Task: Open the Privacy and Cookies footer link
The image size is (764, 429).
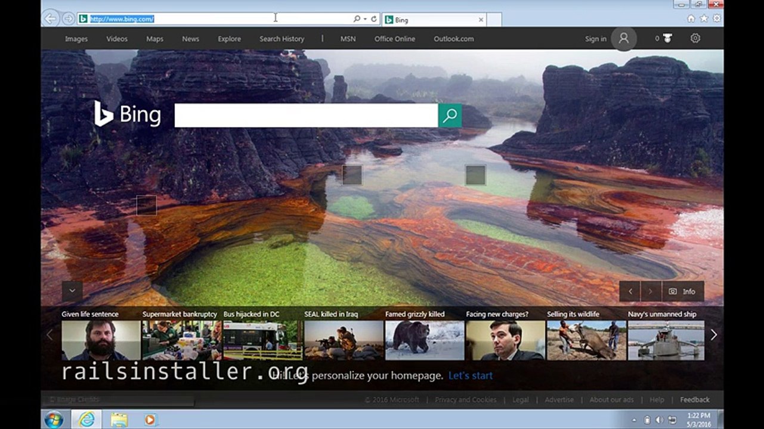Action: click(x=466, y=400)
